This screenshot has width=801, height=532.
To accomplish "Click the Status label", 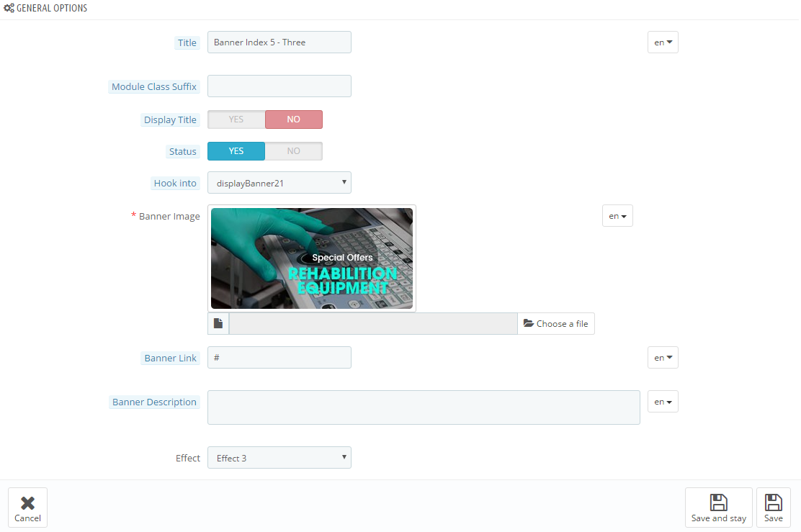I will (182, 152).
